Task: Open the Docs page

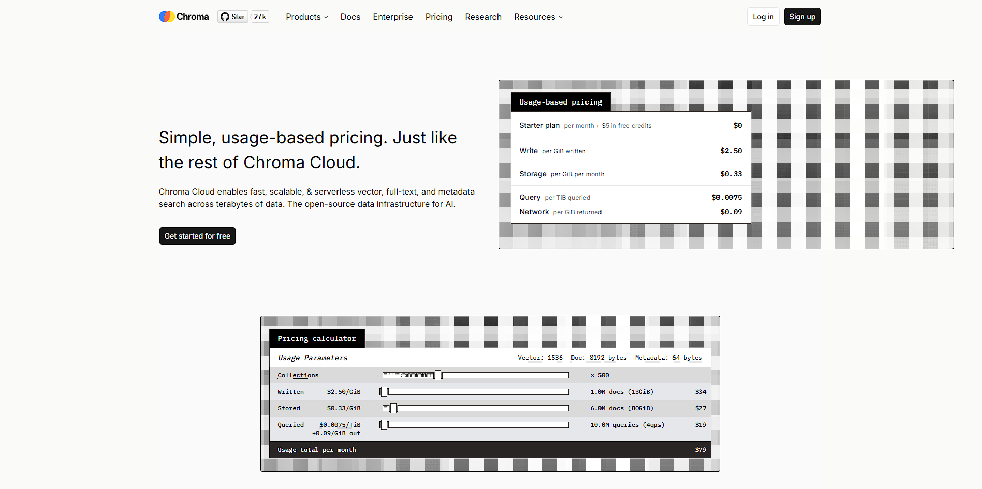Action: (x=350, y=17)
